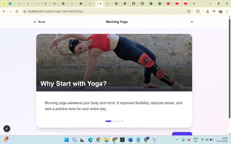The height and width of the screenshot is (144, 231).
Task: Close the current active tab
Action: pyautogui.click(x=101, y=3)
